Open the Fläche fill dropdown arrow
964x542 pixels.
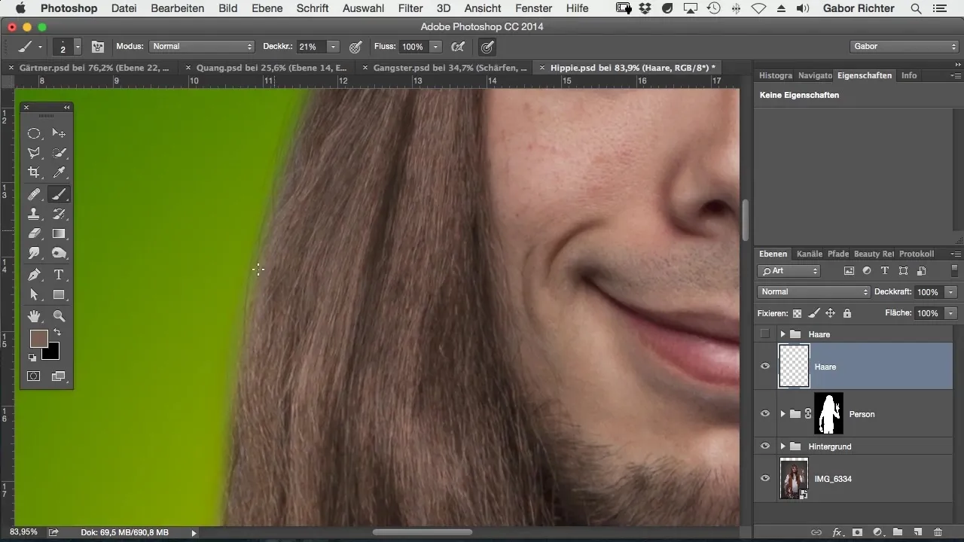coord(952,313)
